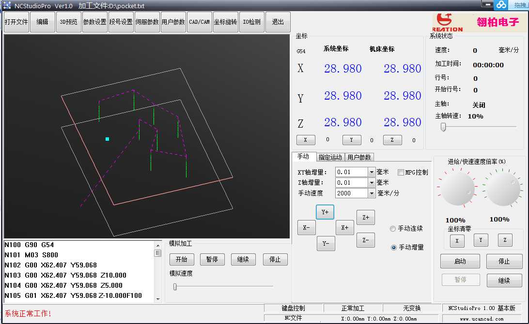Open 坐标旋转 coordinate rotation
The image size is (529, 324).
(x=226, y=22)
